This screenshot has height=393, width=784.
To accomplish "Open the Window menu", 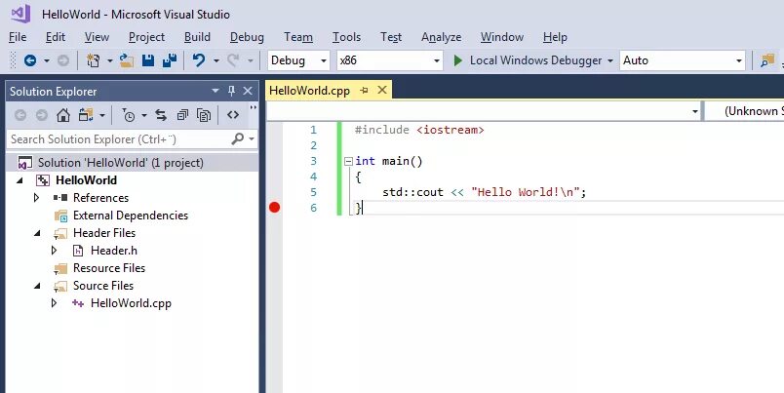I will point(502,37).
